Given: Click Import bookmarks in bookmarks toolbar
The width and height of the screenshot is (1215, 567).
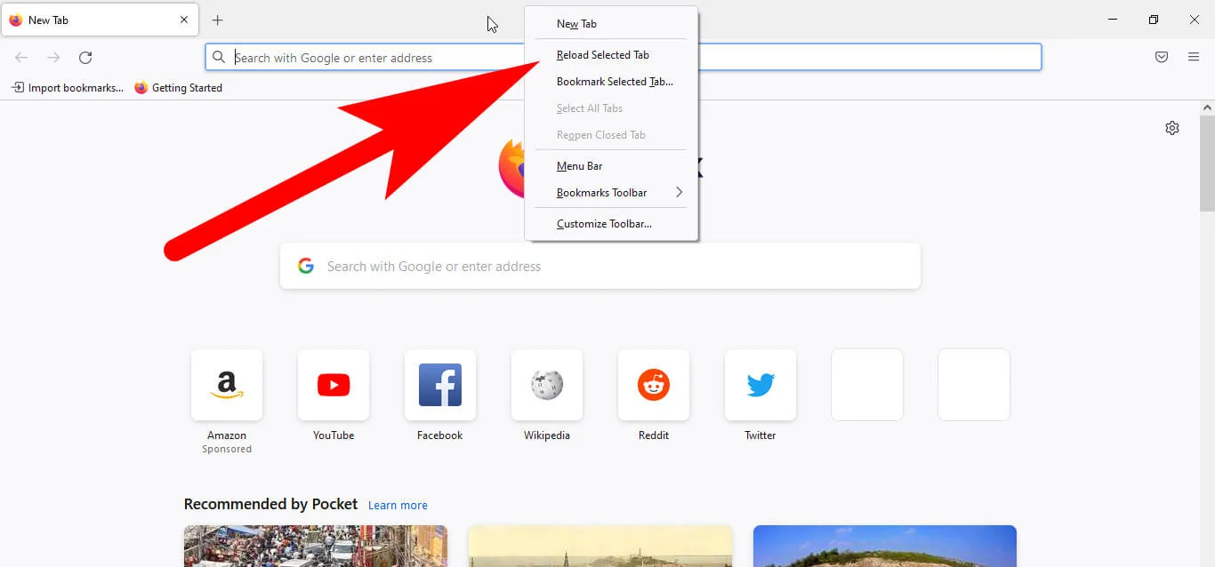Looking at the screenshot, I should (x=68, y=88).
